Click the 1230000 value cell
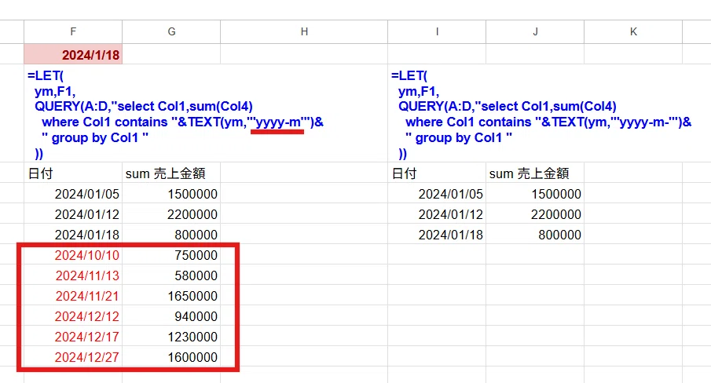The height and width of the screenshot is (383, 711). tap(171, 337)
